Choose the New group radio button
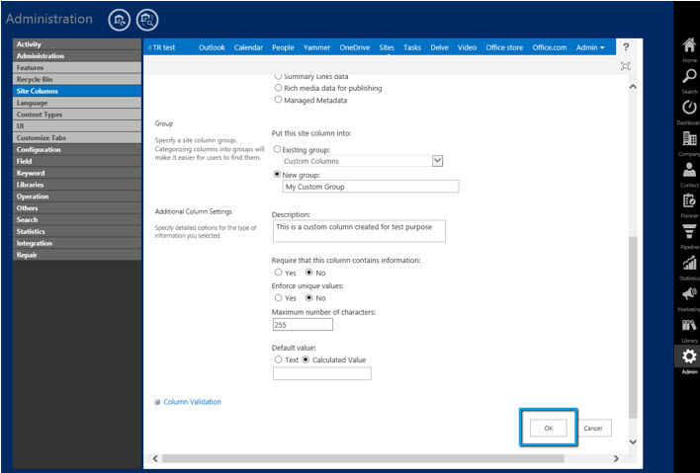The height and width of the screenshot is (473, 700). (277, 175)
